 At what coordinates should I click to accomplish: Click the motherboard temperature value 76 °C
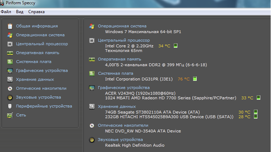[184, 79]
